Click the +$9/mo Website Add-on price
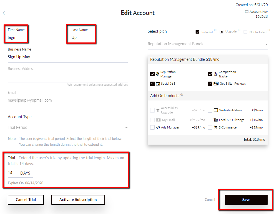274x214 pixels. coord(257,110)
